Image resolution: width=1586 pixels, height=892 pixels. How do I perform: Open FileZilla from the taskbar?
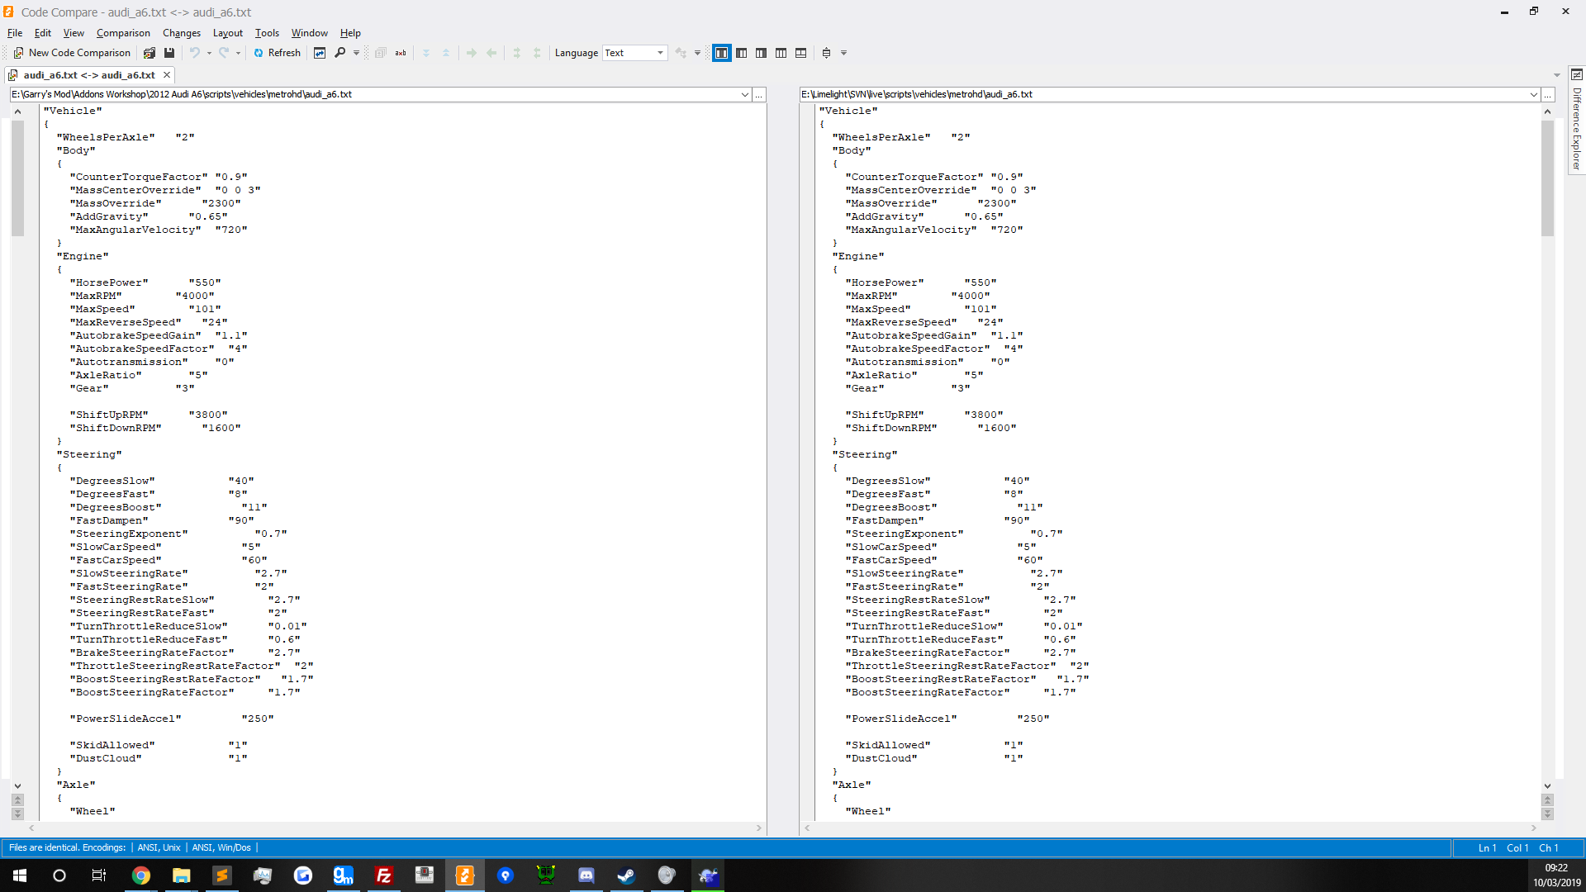384,875
